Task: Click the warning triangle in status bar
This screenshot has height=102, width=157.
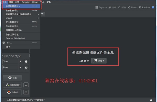Action: point(151,100)
